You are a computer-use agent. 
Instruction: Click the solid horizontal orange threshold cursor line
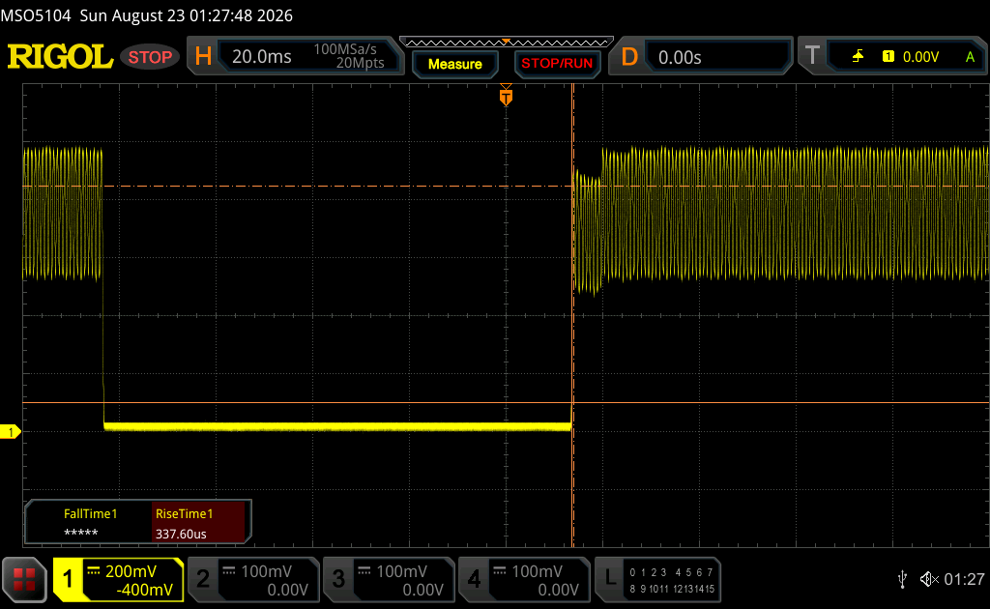pyautogui.click(x=507, y=403)
